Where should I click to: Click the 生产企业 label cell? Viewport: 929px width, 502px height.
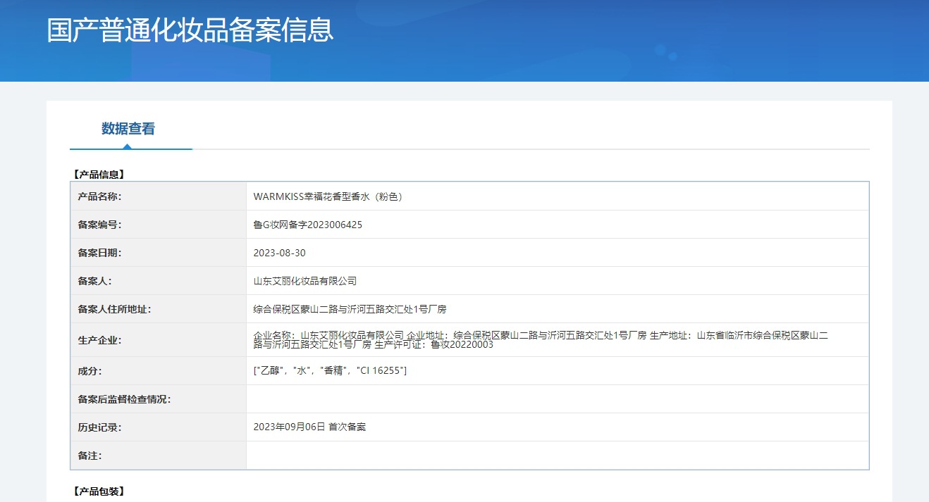pyautogui.click(x=159, y=340)
